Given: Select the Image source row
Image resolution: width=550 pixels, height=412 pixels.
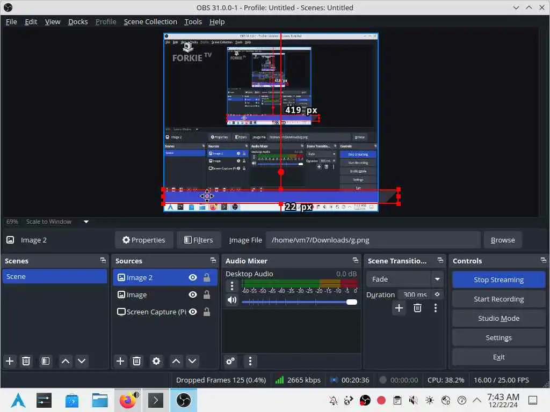Looking at the screenshot, I should click(x=164, y=295).
